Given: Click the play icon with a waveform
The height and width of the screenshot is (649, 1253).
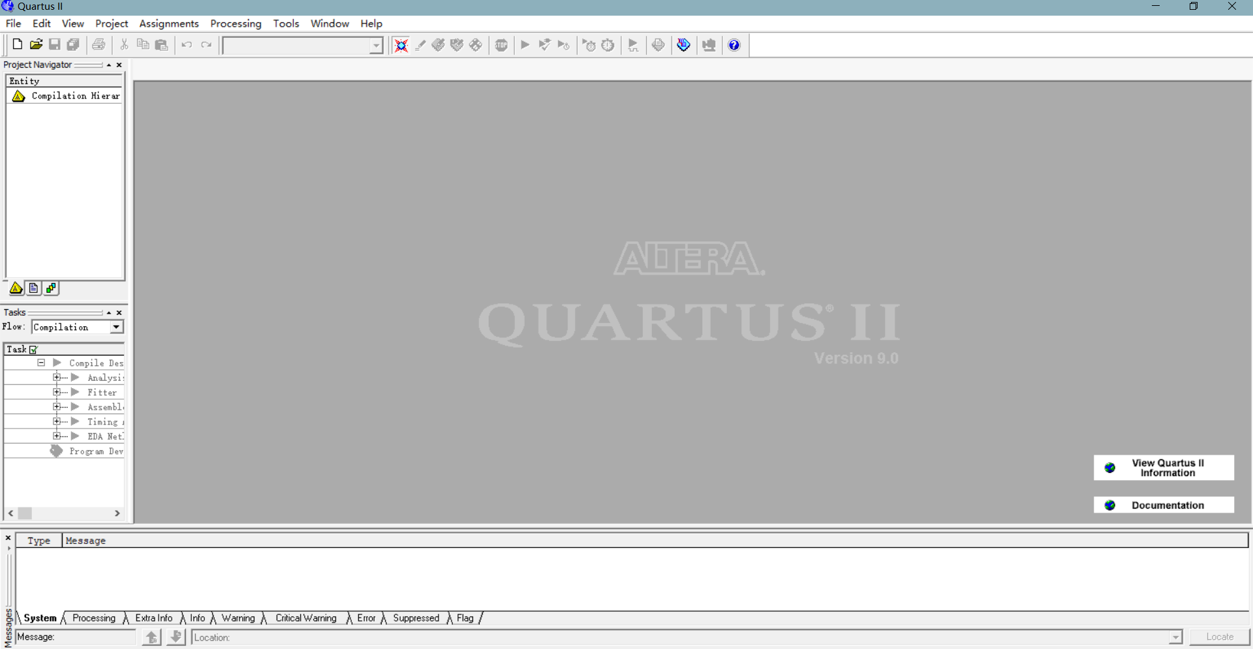Looking at the screenshot, I should click(633, 45).
